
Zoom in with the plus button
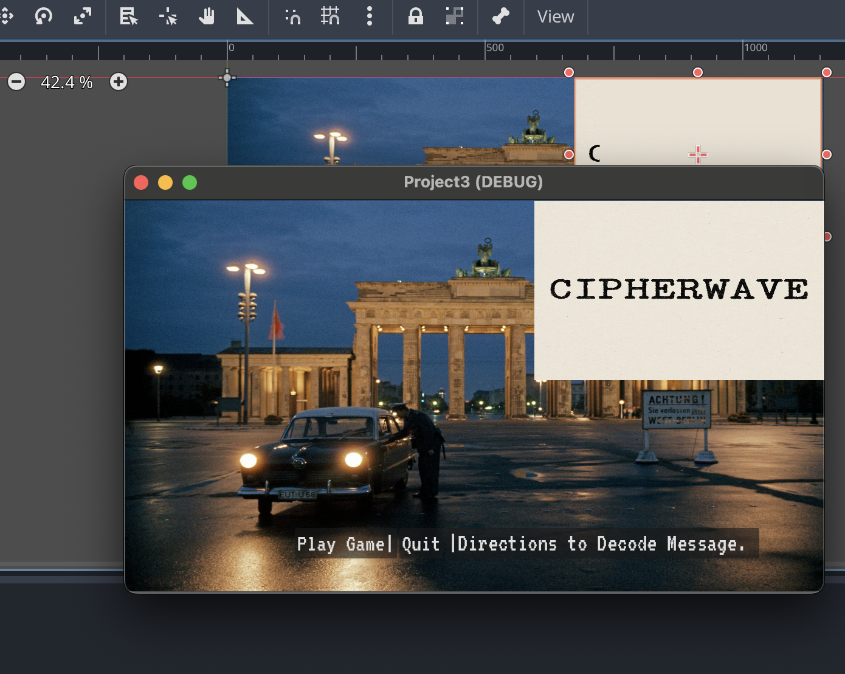pyautogui.click(x=119, y=82)
